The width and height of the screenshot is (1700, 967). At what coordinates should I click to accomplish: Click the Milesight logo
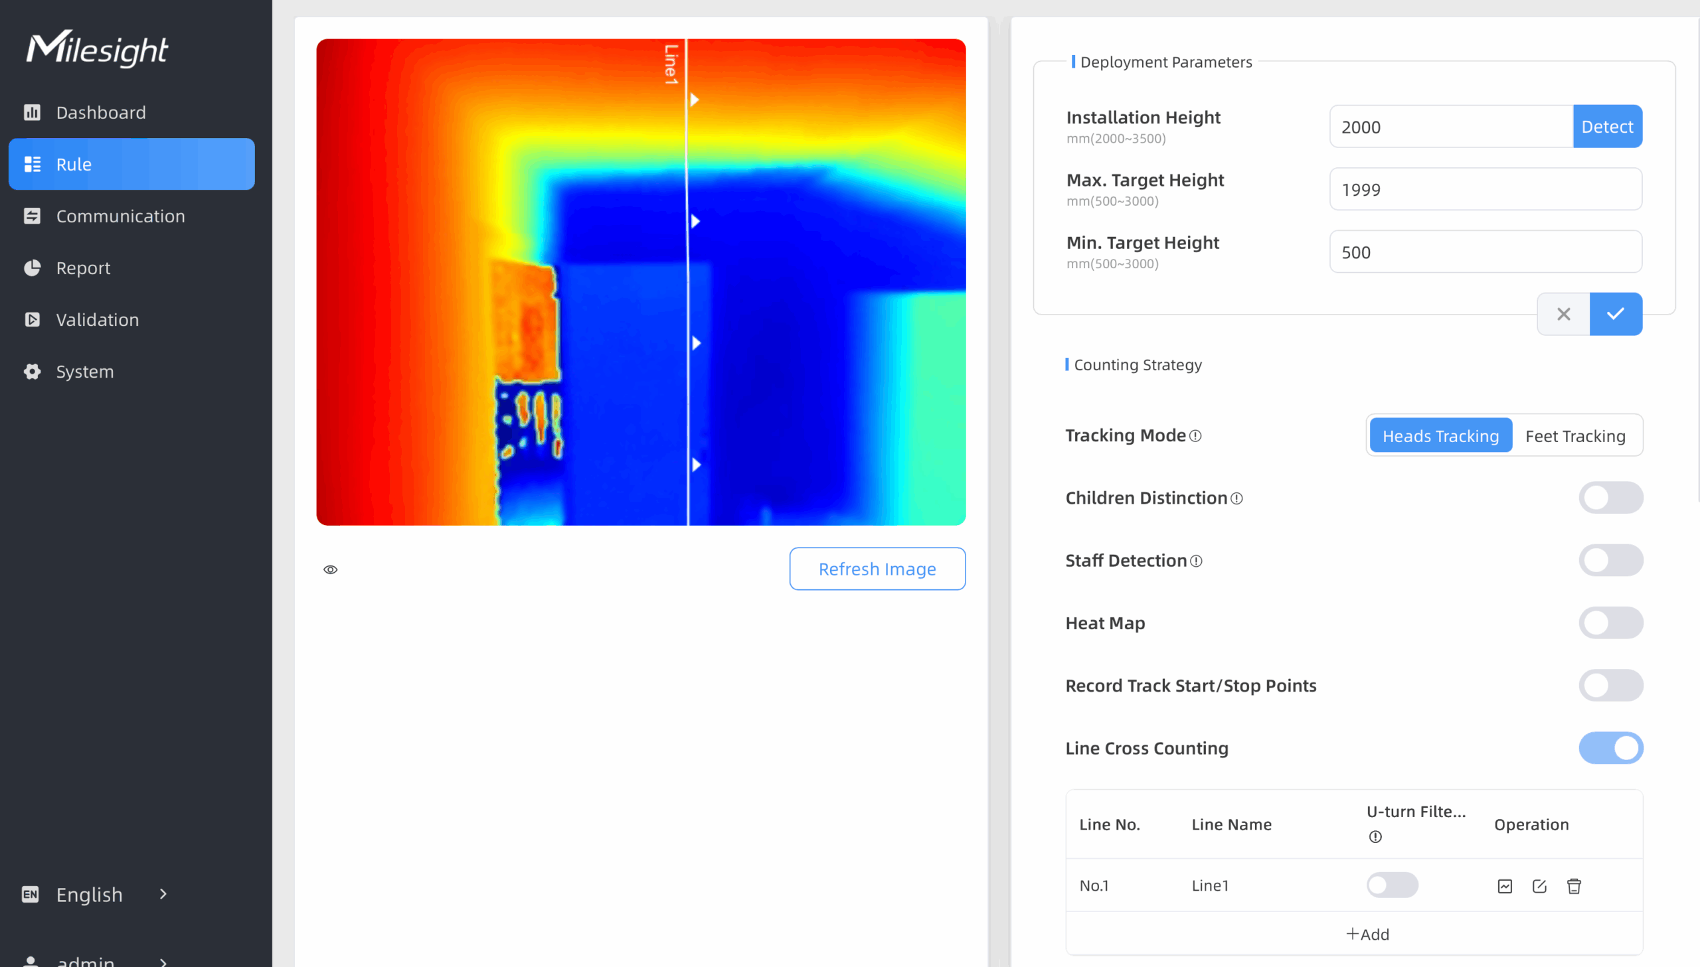click(x=97, y=48)
